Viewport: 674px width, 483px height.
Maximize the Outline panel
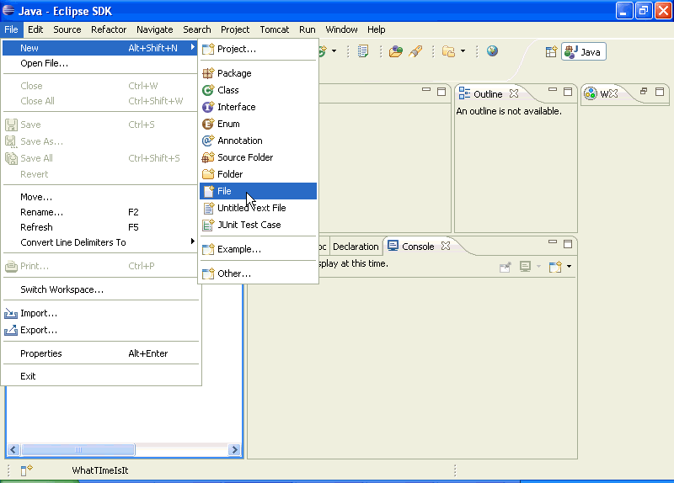click(x=570, y=92)
